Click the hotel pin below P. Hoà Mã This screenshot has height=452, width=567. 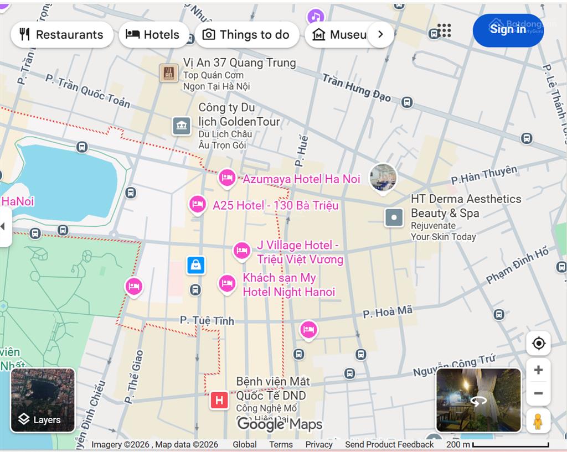(x=308, y=330)
